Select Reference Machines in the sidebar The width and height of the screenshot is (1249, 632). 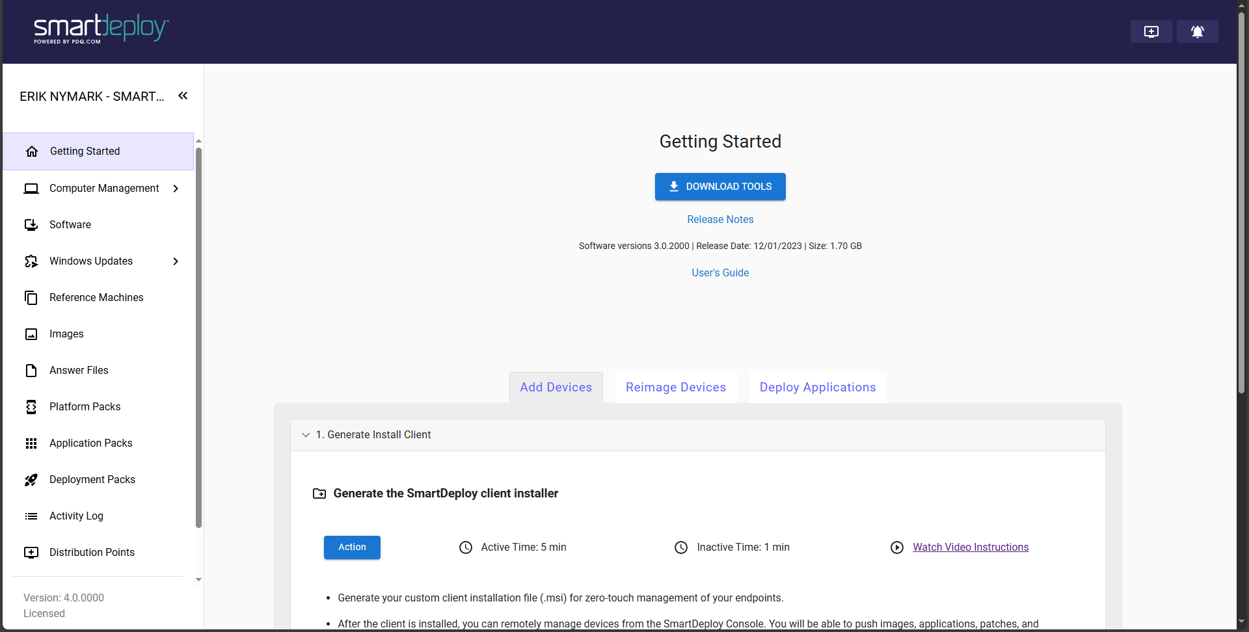96,297
